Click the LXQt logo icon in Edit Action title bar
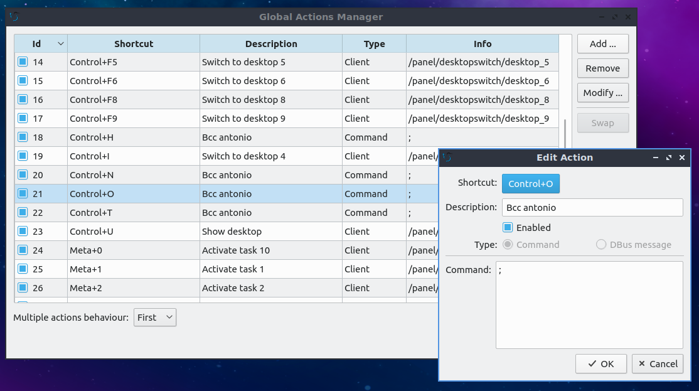 [447, 158]
